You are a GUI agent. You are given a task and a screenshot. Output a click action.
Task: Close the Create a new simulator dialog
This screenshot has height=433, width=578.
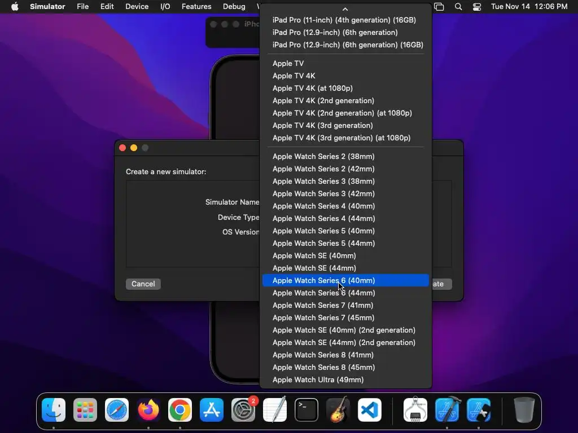click(122, 148)
